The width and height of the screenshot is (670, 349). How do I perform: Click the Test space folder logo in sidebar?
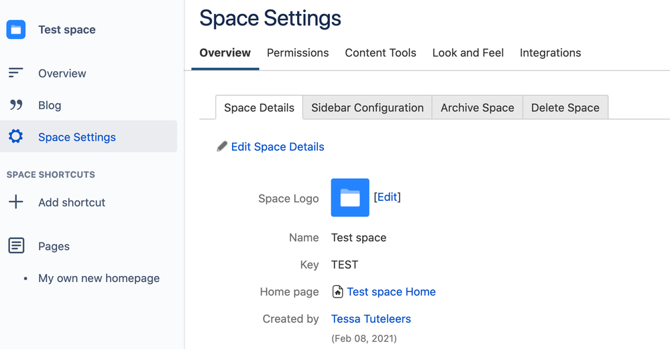pos(15,29)
